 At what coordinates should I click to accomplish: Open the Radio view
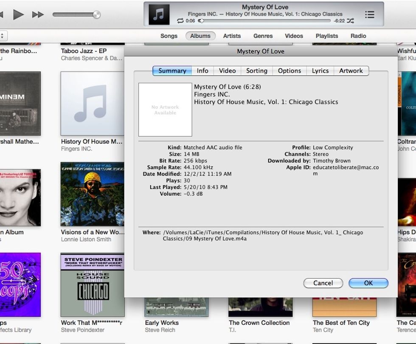[358, 36]
